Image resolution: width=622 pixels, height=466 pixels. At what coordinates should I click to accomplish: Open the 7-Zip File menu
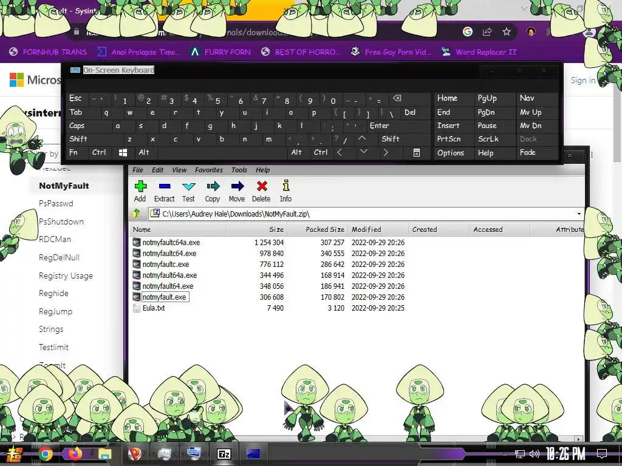138,170
